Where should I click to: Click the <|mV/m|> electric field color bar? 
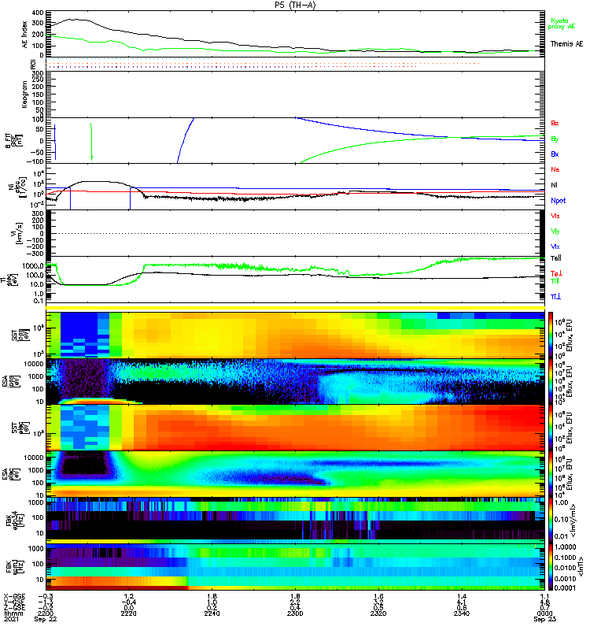551,521
